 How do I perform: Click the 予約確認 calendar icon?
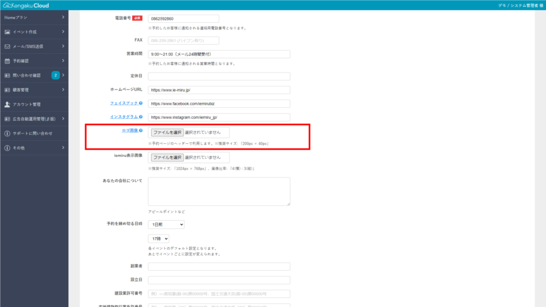(x=7, y=61)
